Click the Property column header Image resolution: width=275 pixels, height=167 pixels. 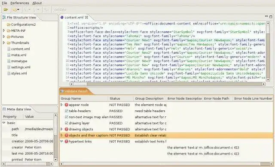point(12,117)
